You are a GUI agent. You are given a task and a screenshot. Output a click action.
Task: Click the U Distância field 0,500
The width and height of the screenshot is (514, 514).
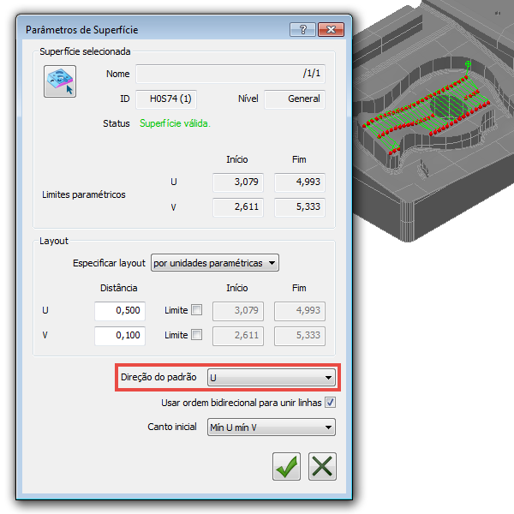(x=120, y=311)
